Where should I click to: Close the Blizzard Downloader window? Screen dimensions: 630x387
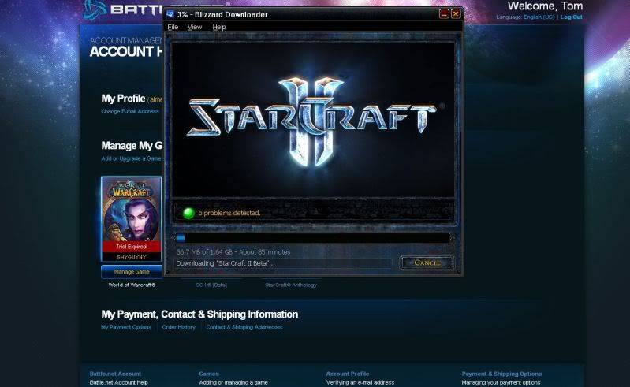[456, 14]
